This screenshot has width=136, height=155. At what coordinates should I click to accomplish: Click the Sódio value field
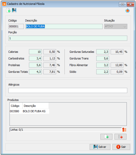pyautogui.click(x=103, y=72)
